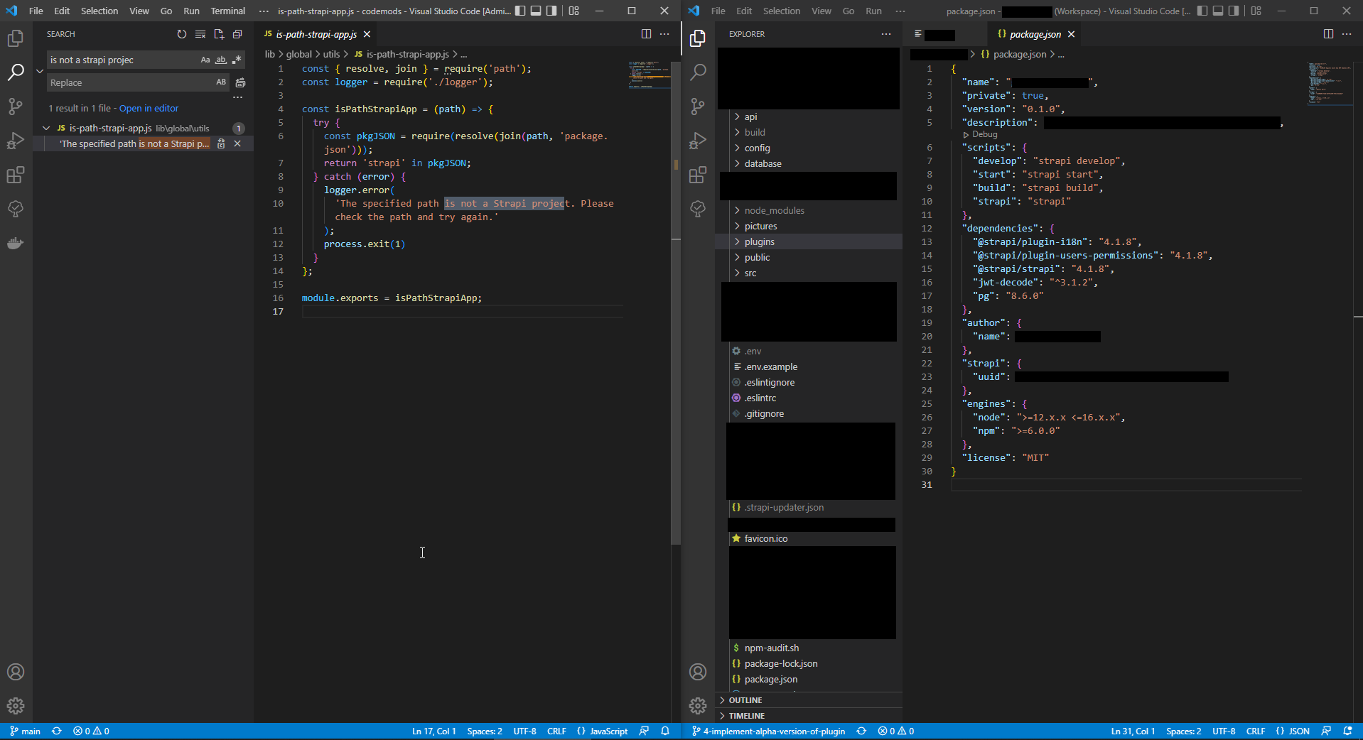Collapse the is-path-strapi-app.js search result
Viewport: 1363px width, 740px height.
click(x=47, y=128)
